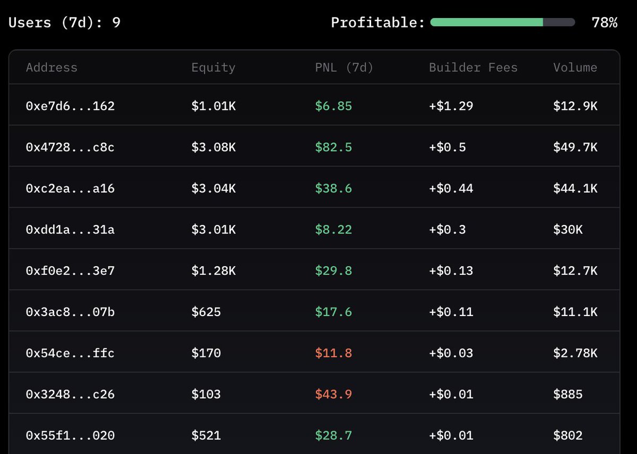
Task: Select the green PNL value $38.6
Action: 333,188
